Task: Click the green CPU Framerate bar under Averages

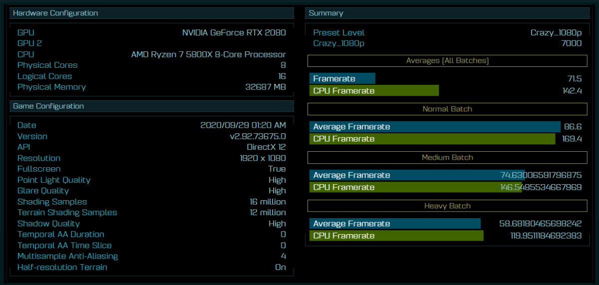Action: (374, 90)
